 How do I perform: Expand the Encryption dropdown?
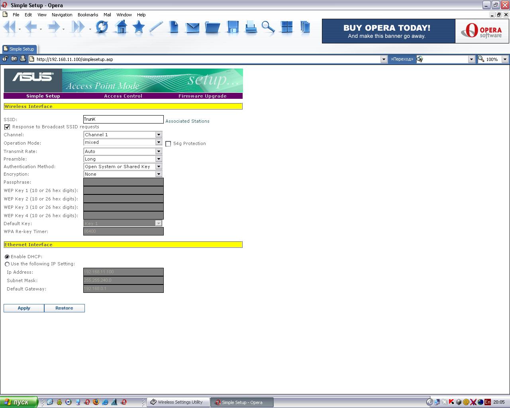coord(123,174)
